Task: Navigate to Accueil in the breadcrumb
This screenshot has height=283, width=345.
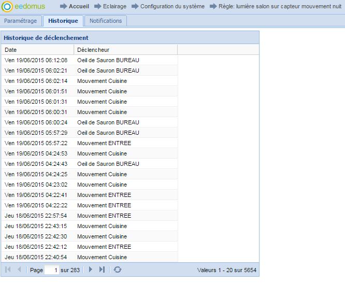Action: (x=79, y=7)
